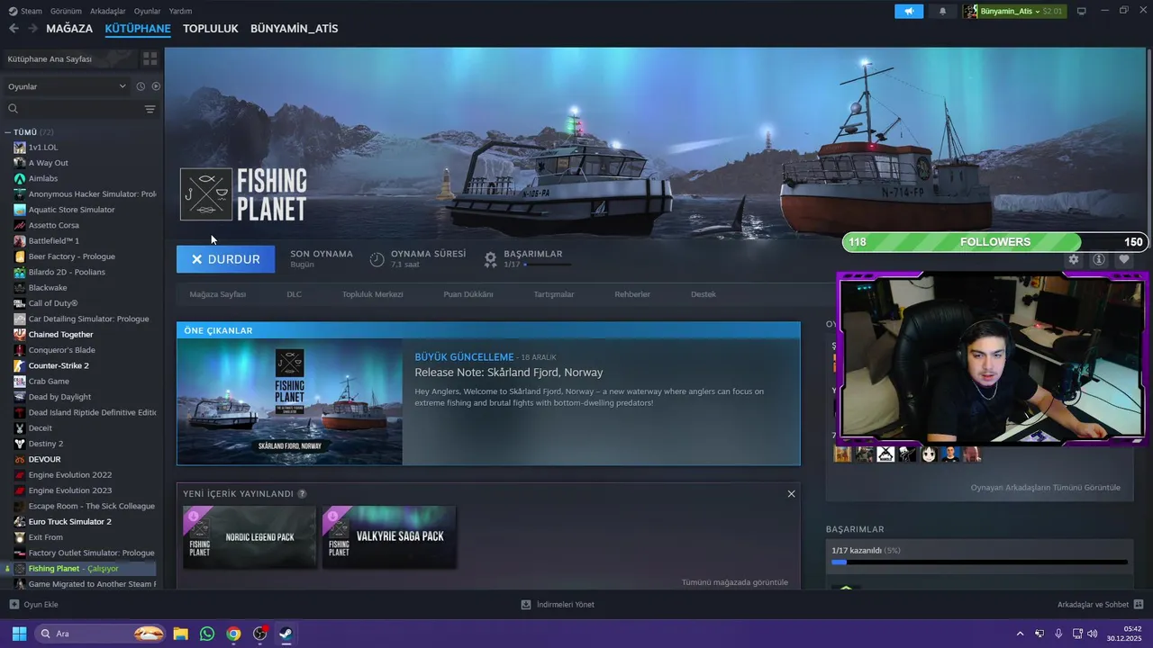Open the DLC link
Screen dimensions: 1153x648
pos(295,294)
